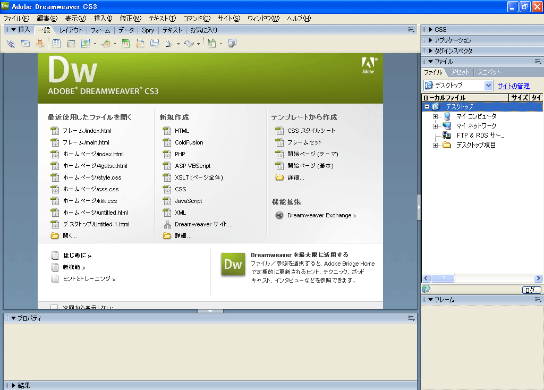Viewport: 544px width, 390px height.
Task: Click the ログ... button
Action: tap(531, 290)
